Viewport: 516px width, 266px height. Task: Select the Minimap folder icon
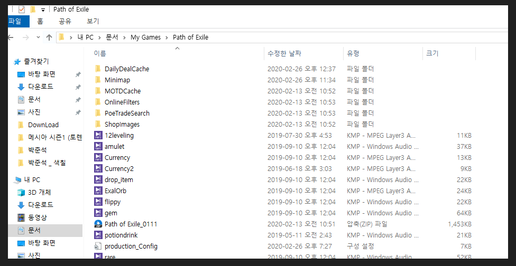tap(98, 80)
